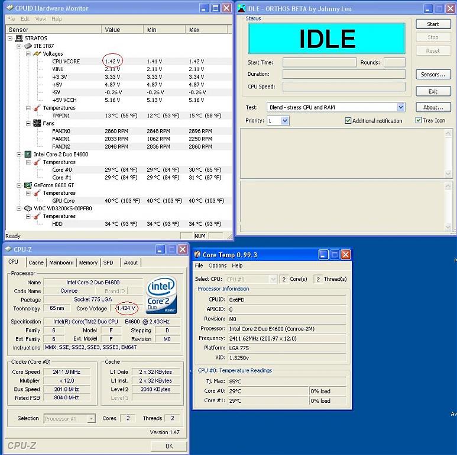Open the Options menu in Core Temp
Viewport: 457px width, 455px height.
(218, 265)
